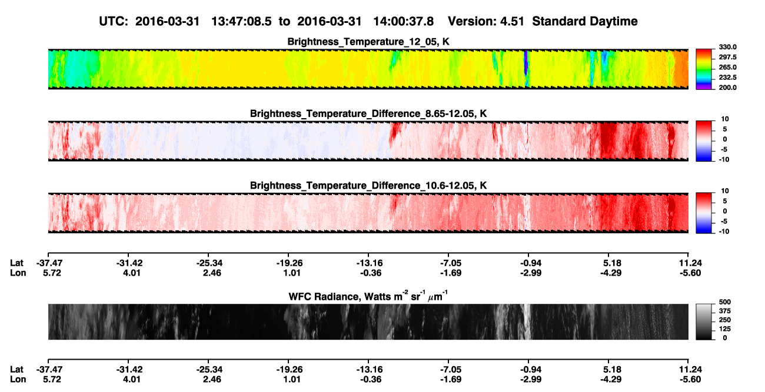Click the 'Lon' axis label under the 10.6-12.05 panel

[x=18, y=273]
